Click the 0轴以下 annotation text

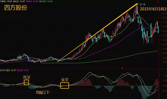43,93
